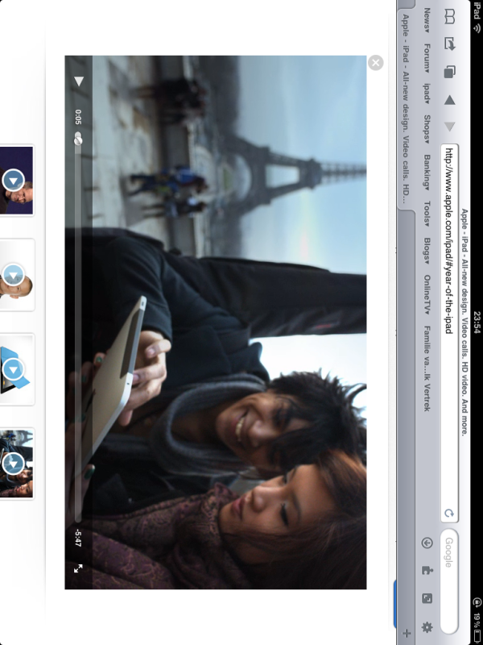Go forward with the greyed triangle arrow
This screenshot has width=483, height=645.
coord(450,127)
